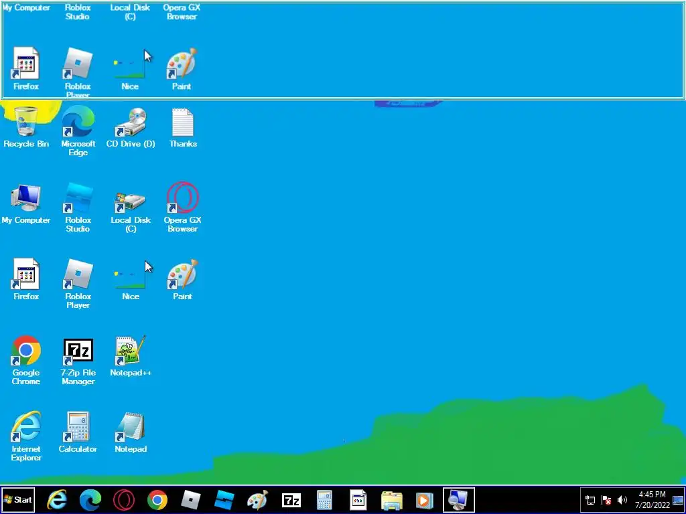
Task: Select Firefox desktop shortcut above Google Chrome
Action: point(26,280)
